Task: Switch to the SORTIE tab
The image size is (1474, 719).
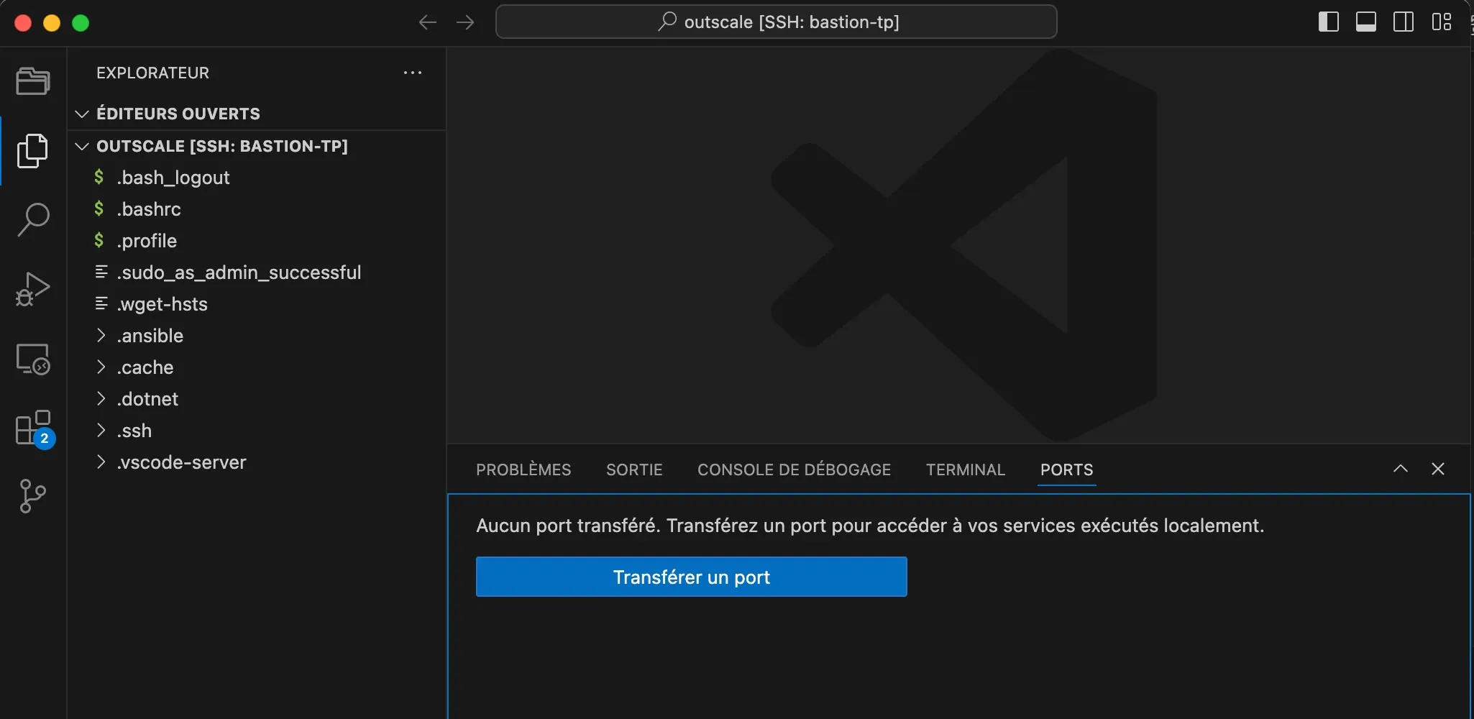Action: 633,470
